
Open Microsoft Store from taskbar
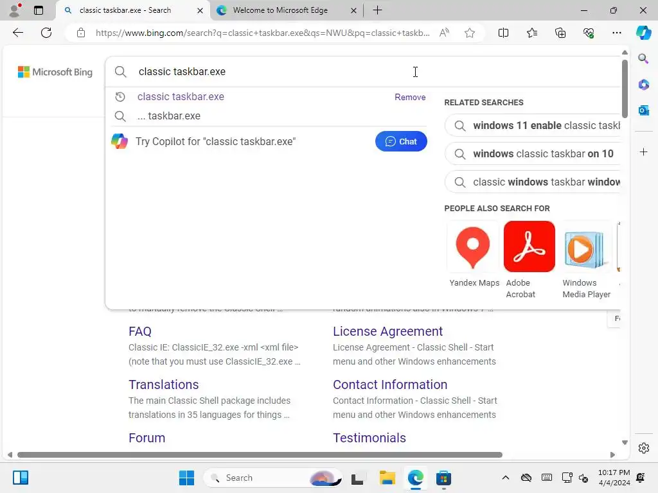point(443,478)
